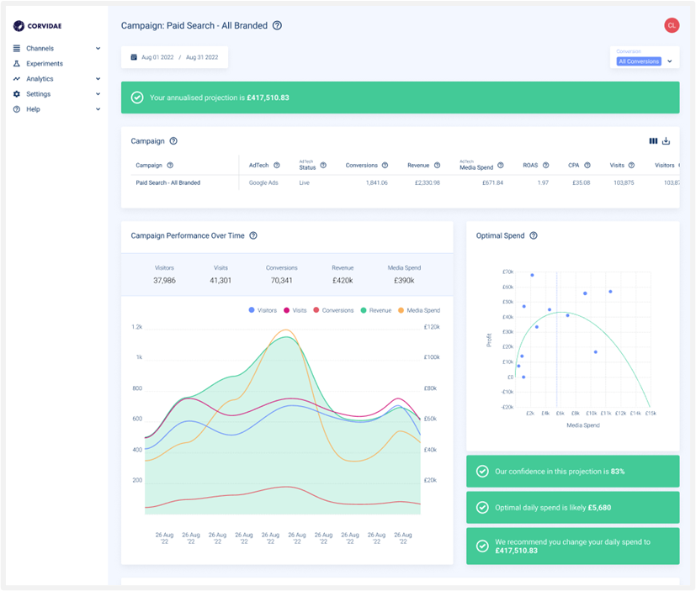Open help icon next to campaign page title

277,26
